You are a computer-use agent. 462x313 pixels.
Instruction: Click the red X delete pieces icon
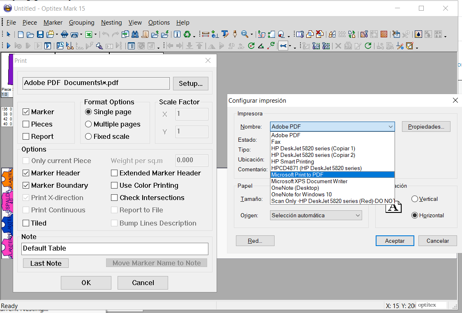pos(320,35)
